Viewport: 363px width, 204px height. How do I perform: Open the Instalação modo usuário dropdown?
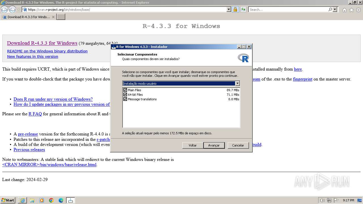click(x=181, y=83)
